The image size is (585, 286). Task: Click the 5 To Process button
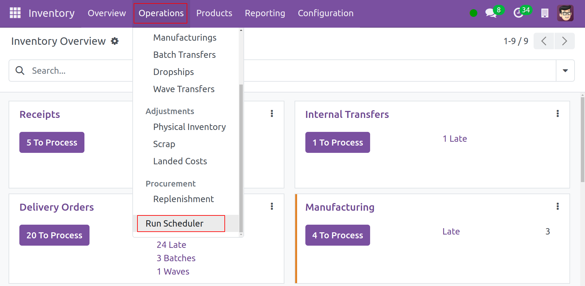[x=52, y=142]
